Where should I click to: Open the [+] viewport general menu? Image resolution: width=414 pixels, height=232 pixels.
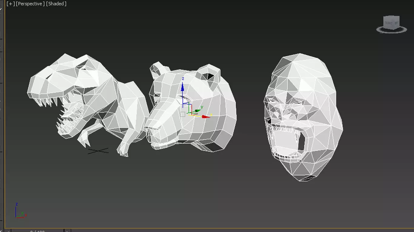[x=11, y=4]
